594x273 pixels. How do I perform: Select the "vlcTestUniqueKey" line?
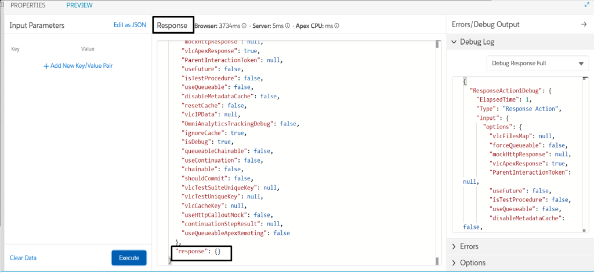(x=222, y=197)
